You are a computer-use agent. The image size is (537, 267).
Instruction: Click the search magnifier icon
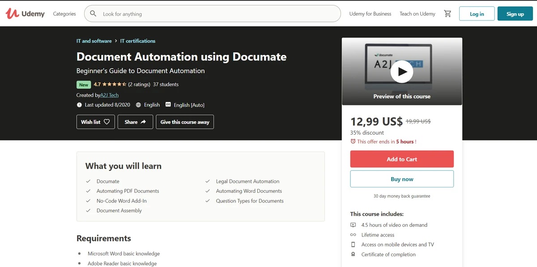coord(93,14)
